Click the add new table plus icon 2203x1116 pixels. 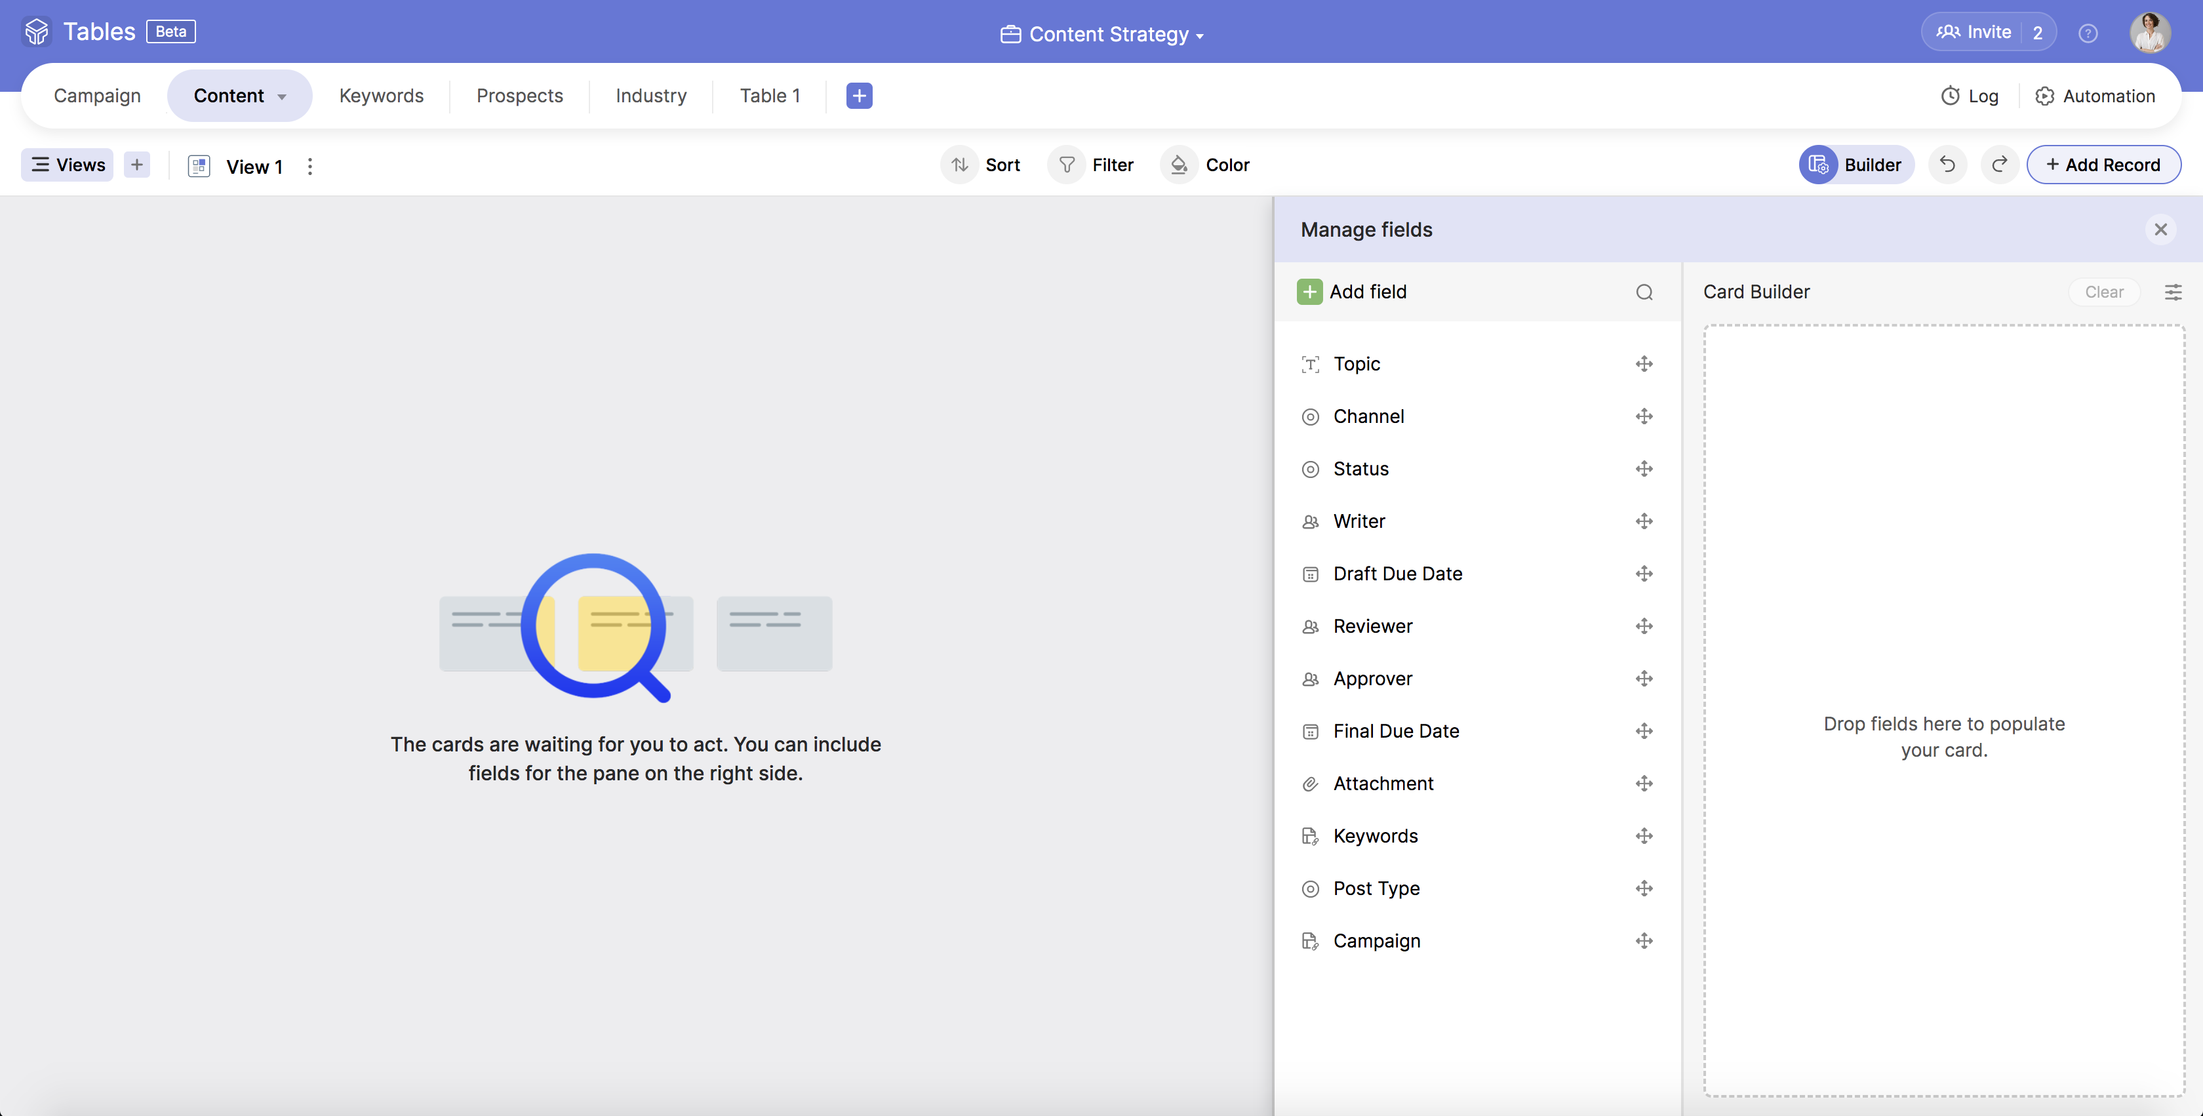tap(859, 96)
